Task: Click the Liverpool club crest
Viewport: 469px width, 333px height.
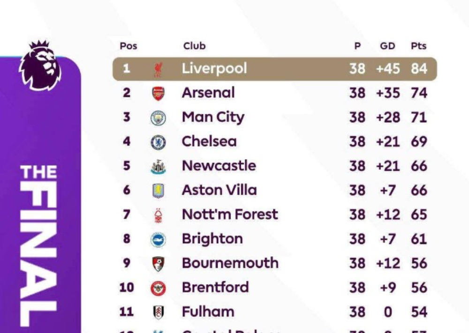Action: coord(158,69)
